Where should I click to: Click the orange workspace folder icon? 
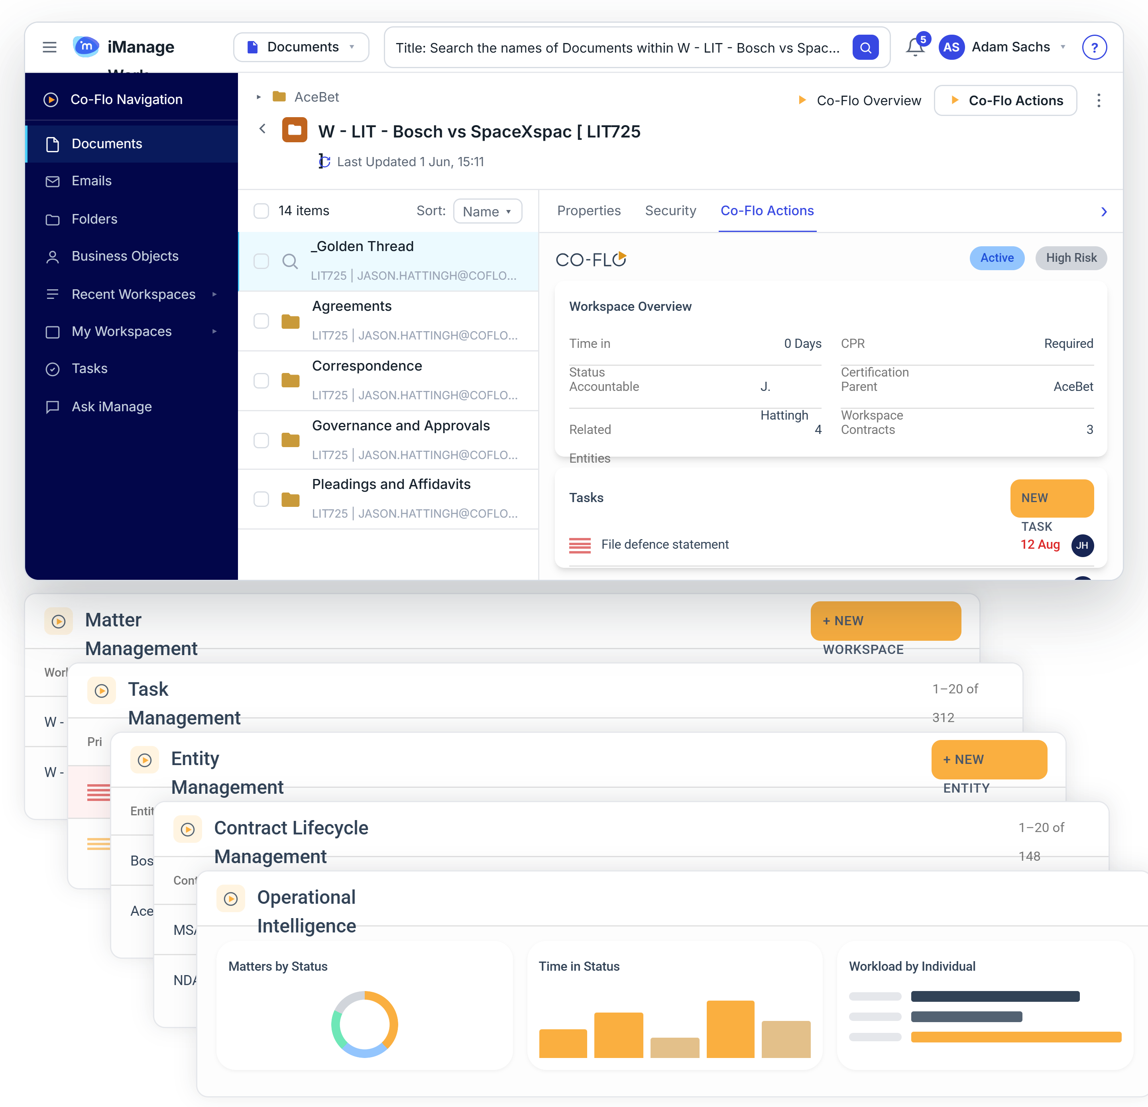pos(295,130)
